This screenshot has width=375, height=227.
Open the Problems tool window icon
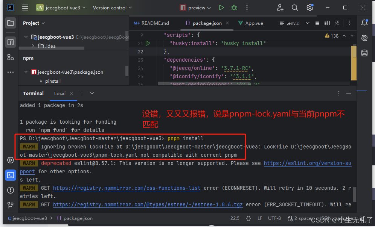(x=11, y=190)
